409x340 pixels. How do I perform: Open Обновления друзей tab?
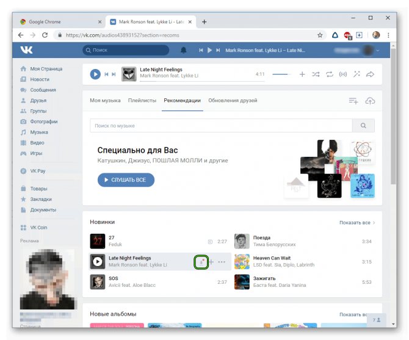coord(233,100)
